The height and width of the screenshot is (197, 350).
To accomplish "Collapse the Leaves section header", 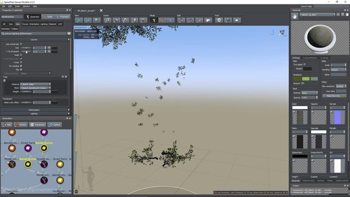I will [35, 39].
